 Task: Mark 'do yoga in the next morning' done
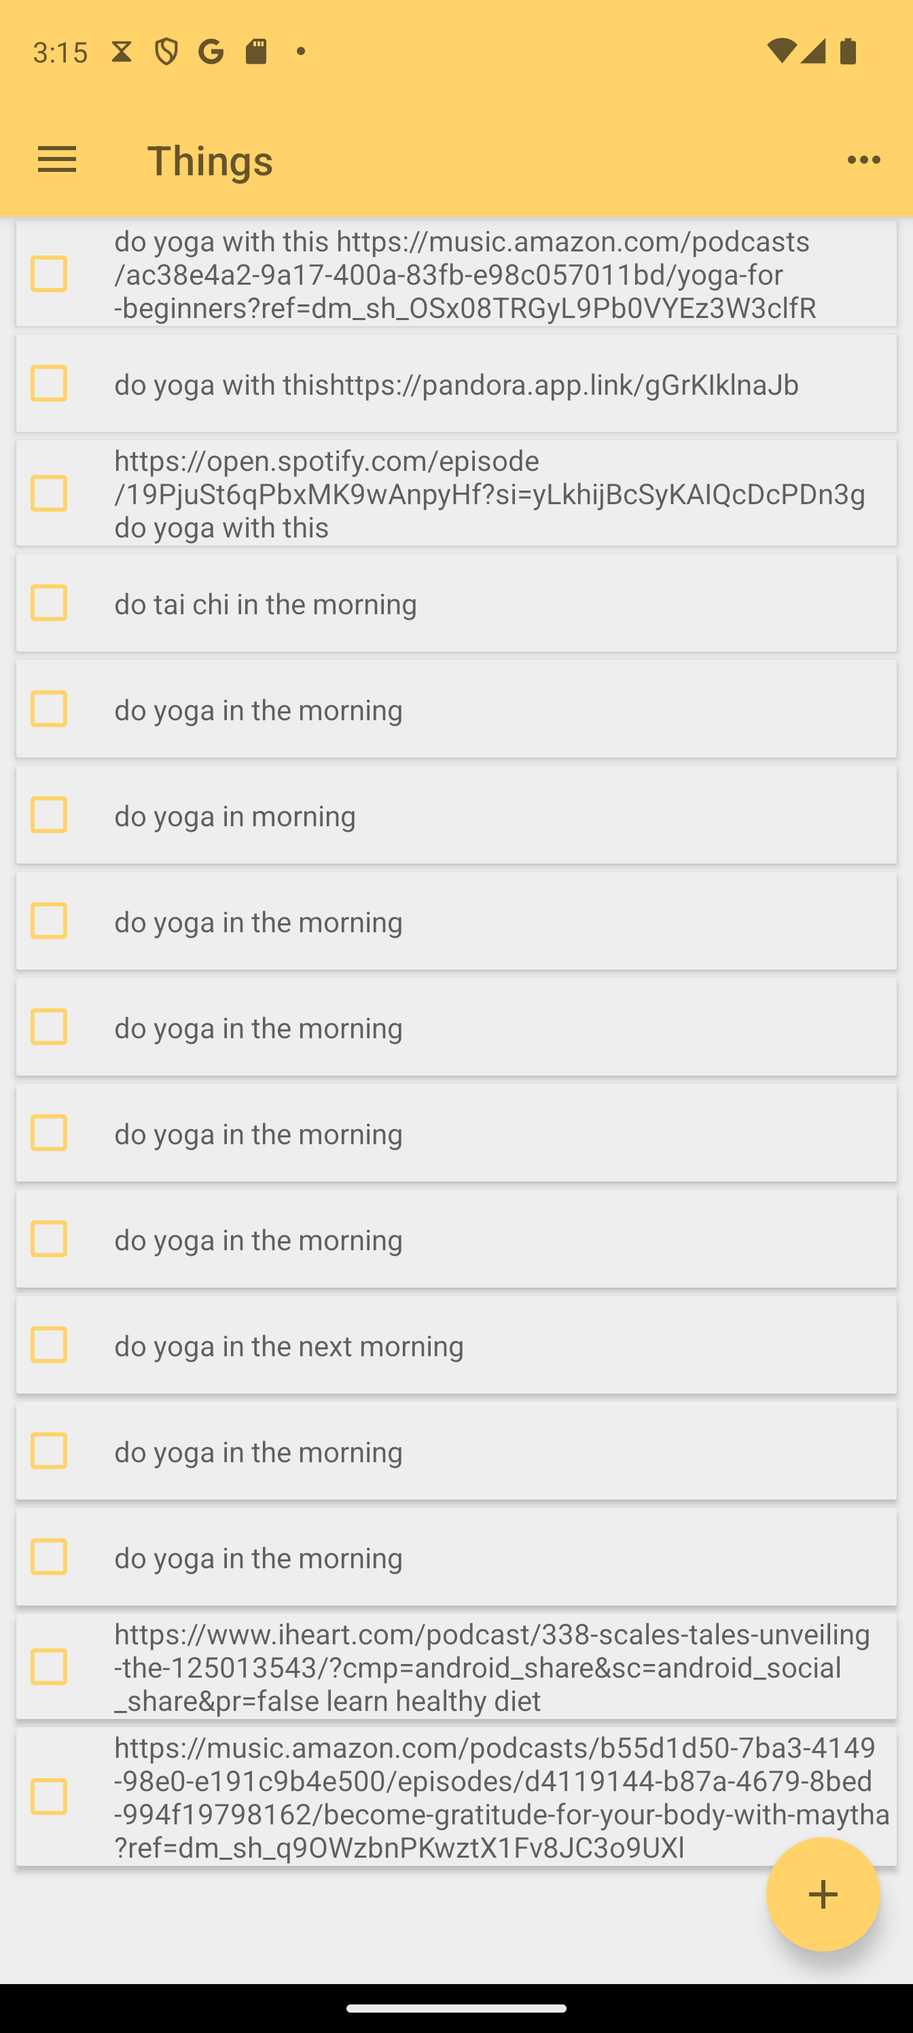pyautogui.click(x=49, y=1345)
